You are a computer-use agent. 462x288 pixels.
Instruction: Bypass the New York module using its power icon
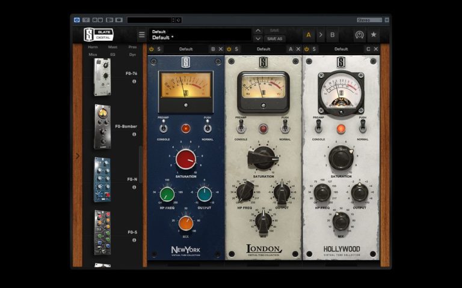click(152, 49)
